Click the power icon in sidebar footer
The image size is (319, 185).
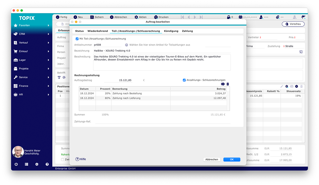[16, 164]
